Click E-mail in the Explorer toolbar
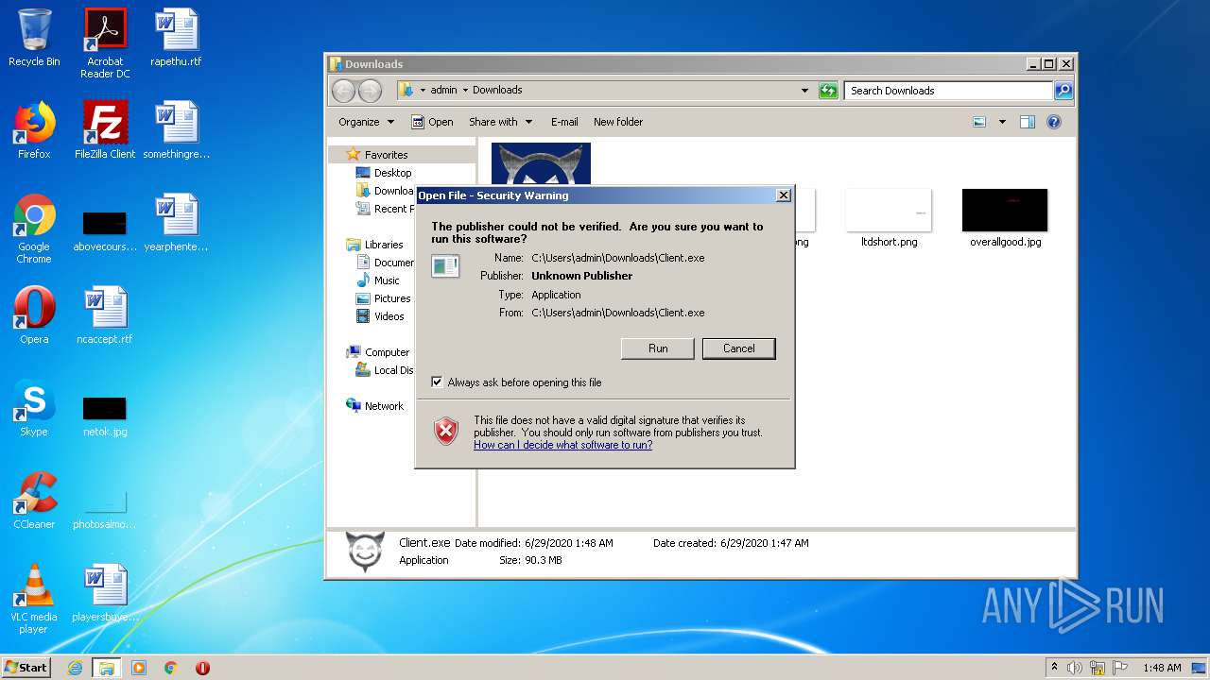 point(564,122)
